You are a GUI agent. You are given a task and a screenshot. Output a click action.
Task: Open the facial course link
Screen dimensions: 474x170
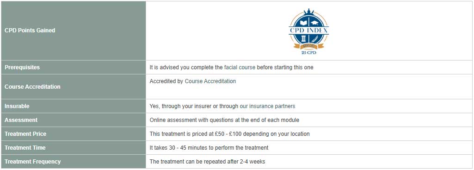240,67
